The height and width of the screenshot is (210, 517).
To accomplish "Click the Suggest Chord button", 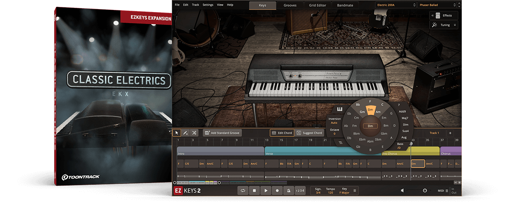I will tap(309, 133).
